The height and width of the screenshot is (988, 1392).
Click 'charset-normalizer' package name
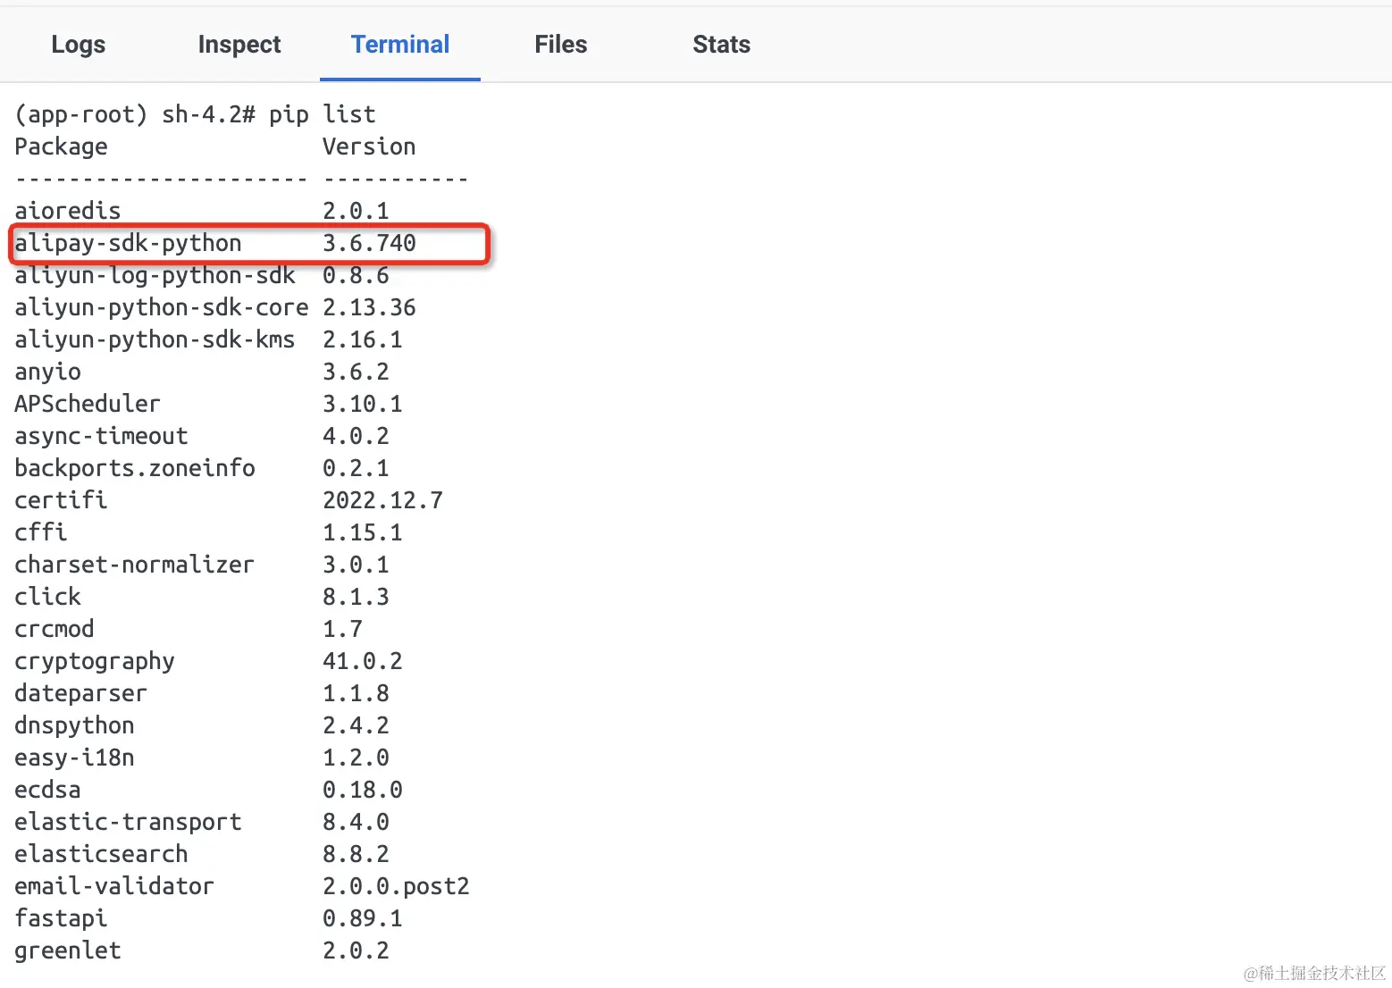click(135, 565)
